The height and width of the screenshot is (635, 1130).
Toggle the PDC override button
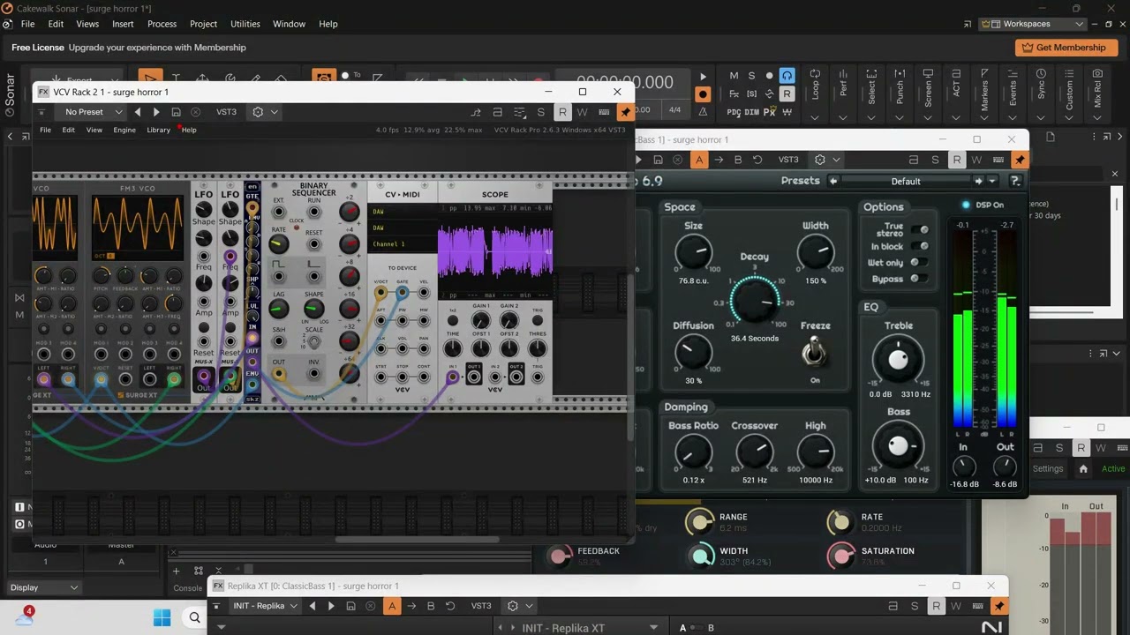(734, 112)
